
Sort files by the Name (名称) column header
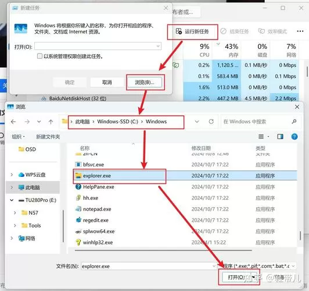[85, 148]
